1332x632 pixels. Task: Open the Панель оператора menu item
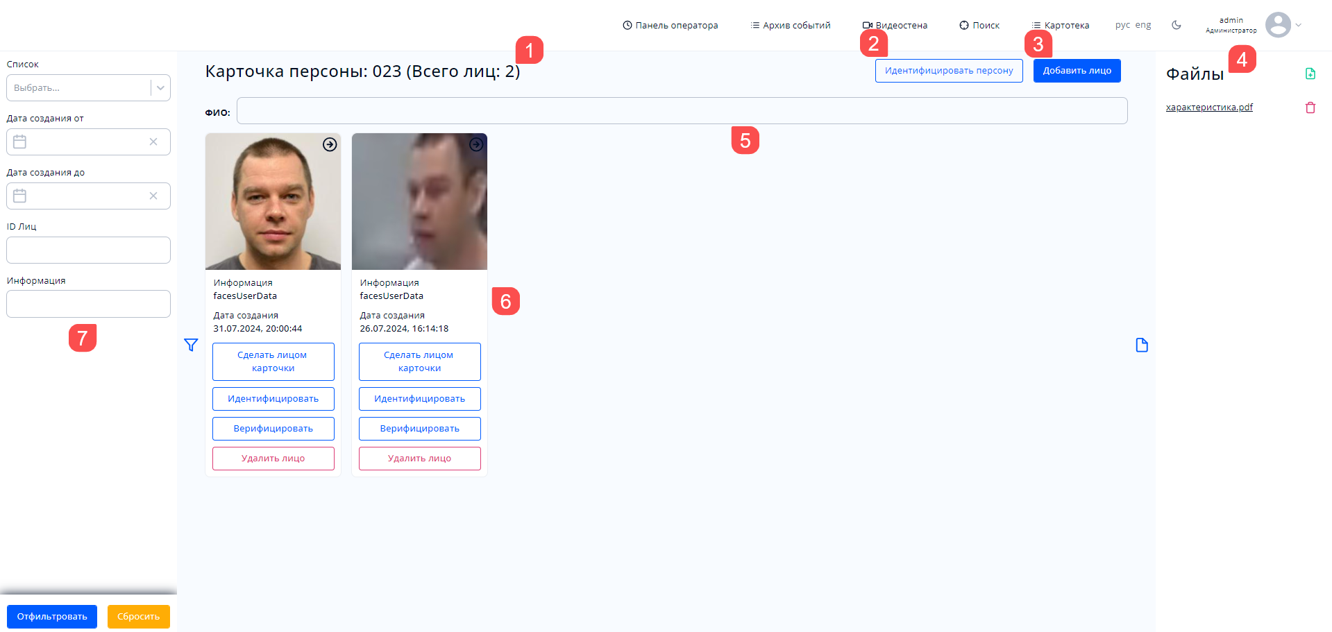coord(670,25)
